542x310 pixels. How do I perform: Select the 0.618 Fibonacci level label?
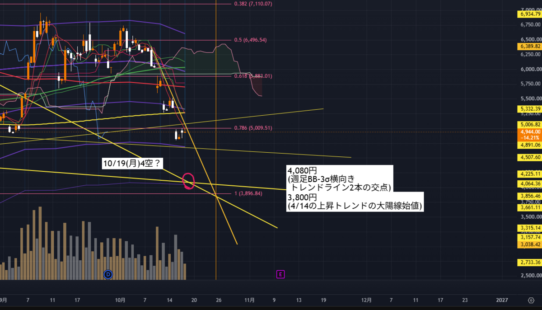click(253, 76)
